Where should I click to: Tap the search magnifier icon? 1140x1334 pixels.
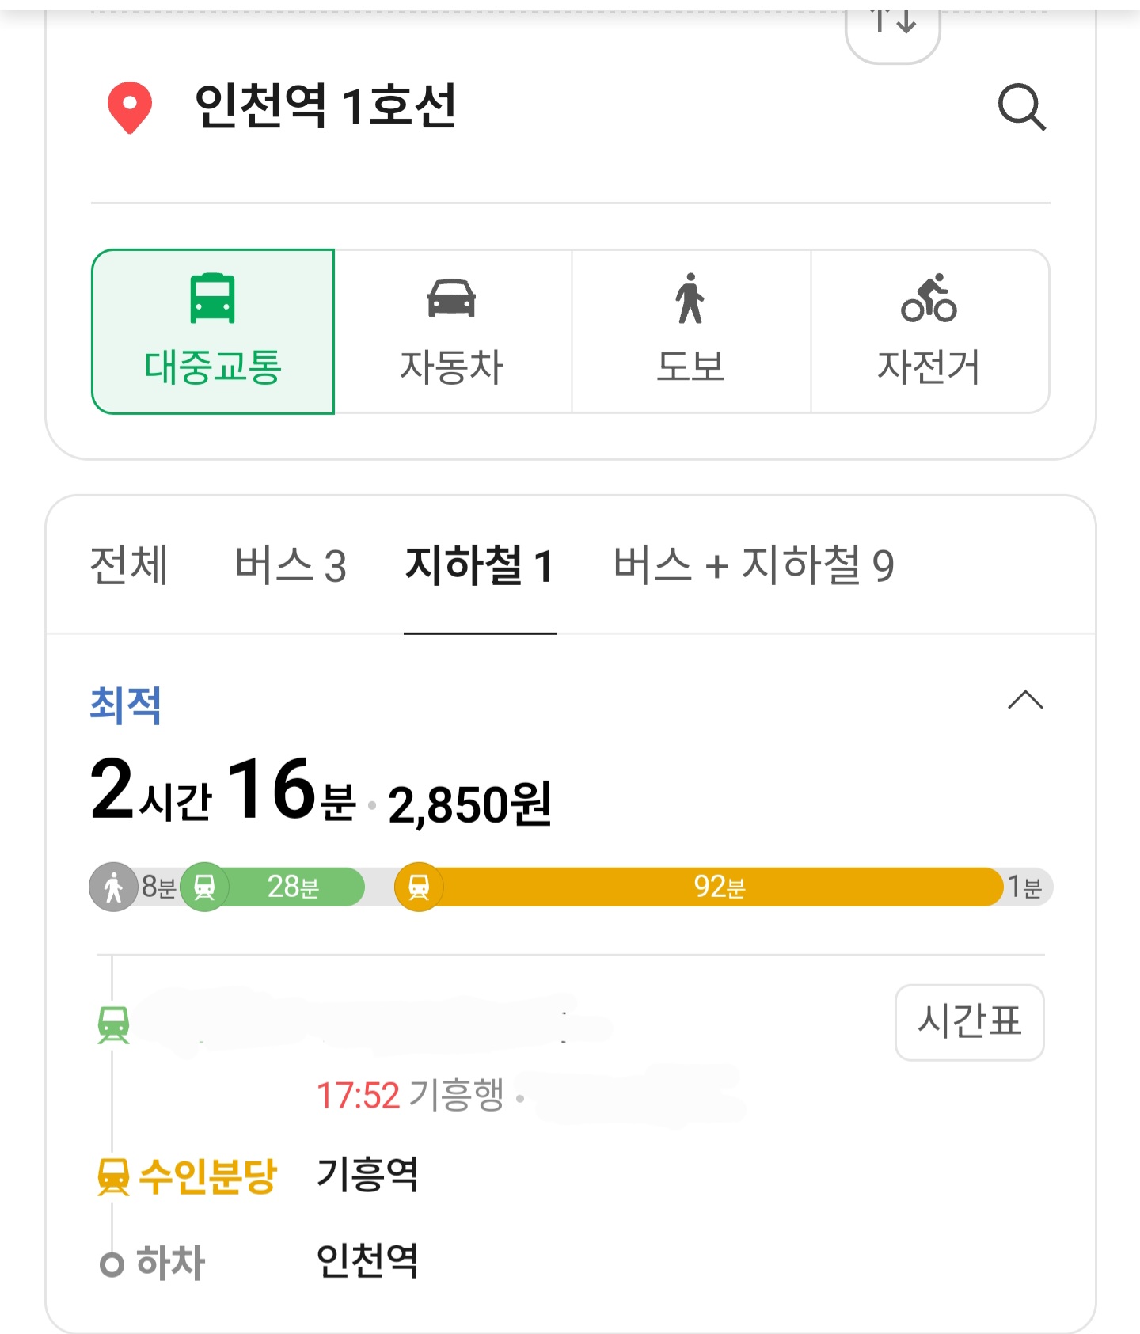1021,108
